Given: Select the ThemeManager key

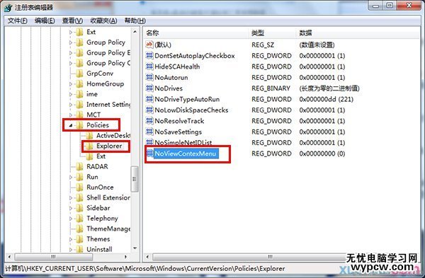Looking at the screenshot, I should pos(108,228).
